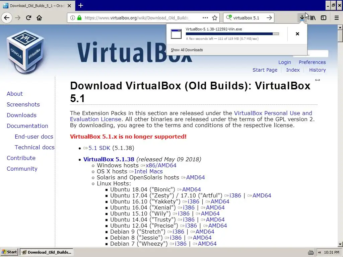Screen dimensions: 343x257
Task: Click the forward navigation arrow
Action: (x=18, y=18)
